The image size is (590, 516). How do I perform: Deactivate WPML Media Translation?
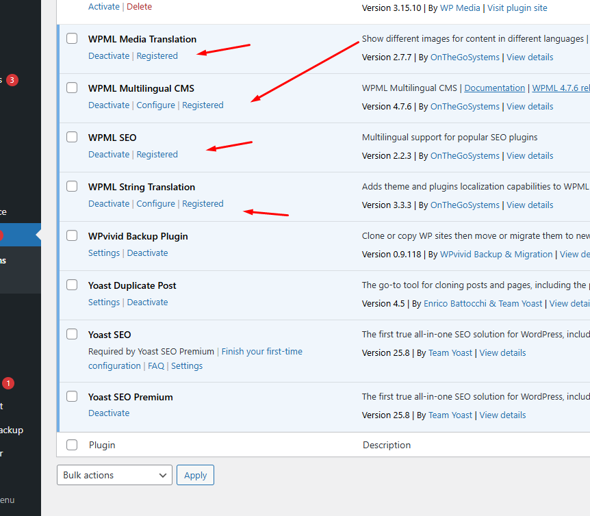[109, 55]
